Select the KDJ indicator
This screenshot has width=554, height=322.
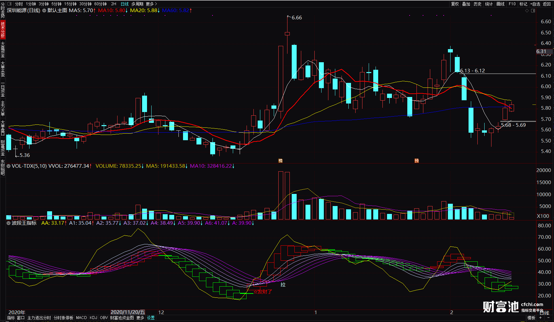point(93,318)
